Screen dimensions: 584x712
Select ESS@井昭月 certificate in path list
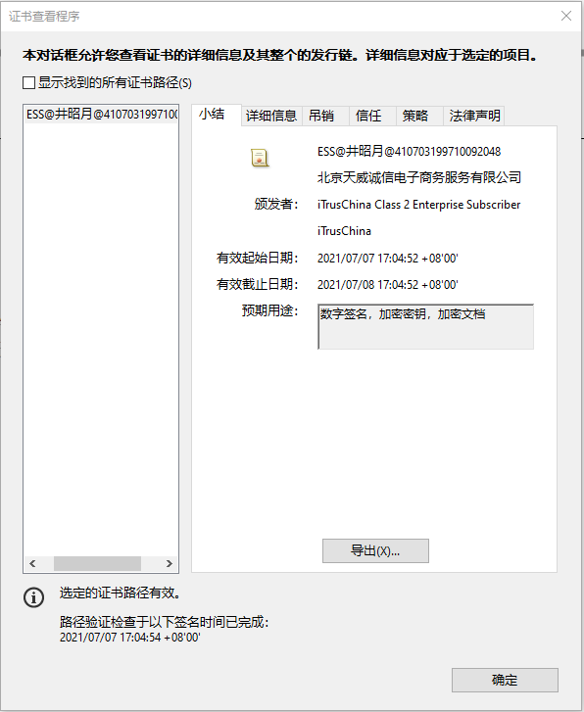click(x=101, y=114)
